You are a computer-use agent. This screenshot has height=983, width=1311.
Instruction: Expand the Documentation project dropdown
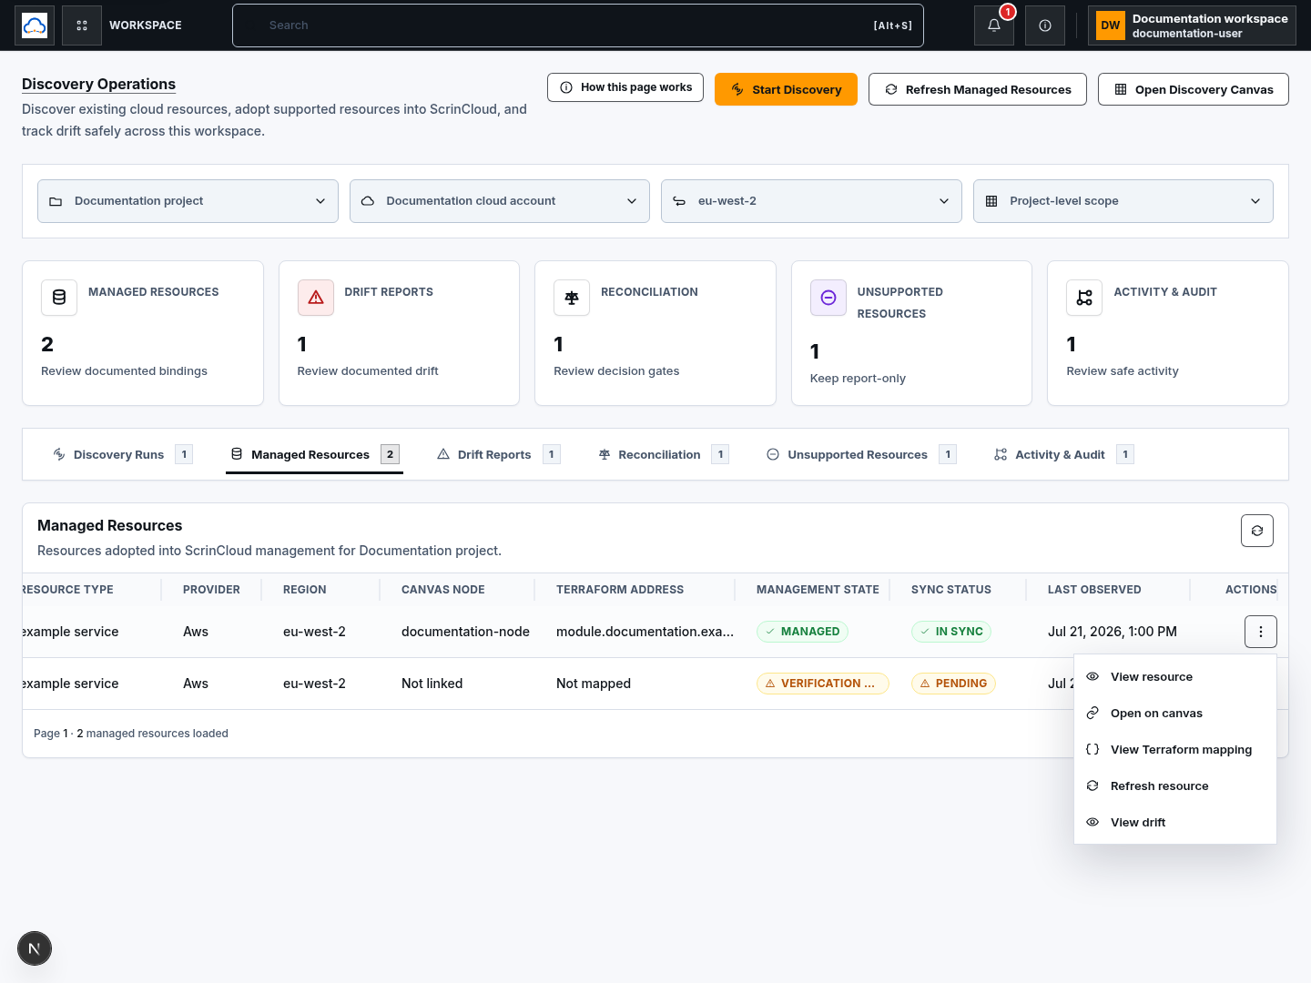[188, 201]
